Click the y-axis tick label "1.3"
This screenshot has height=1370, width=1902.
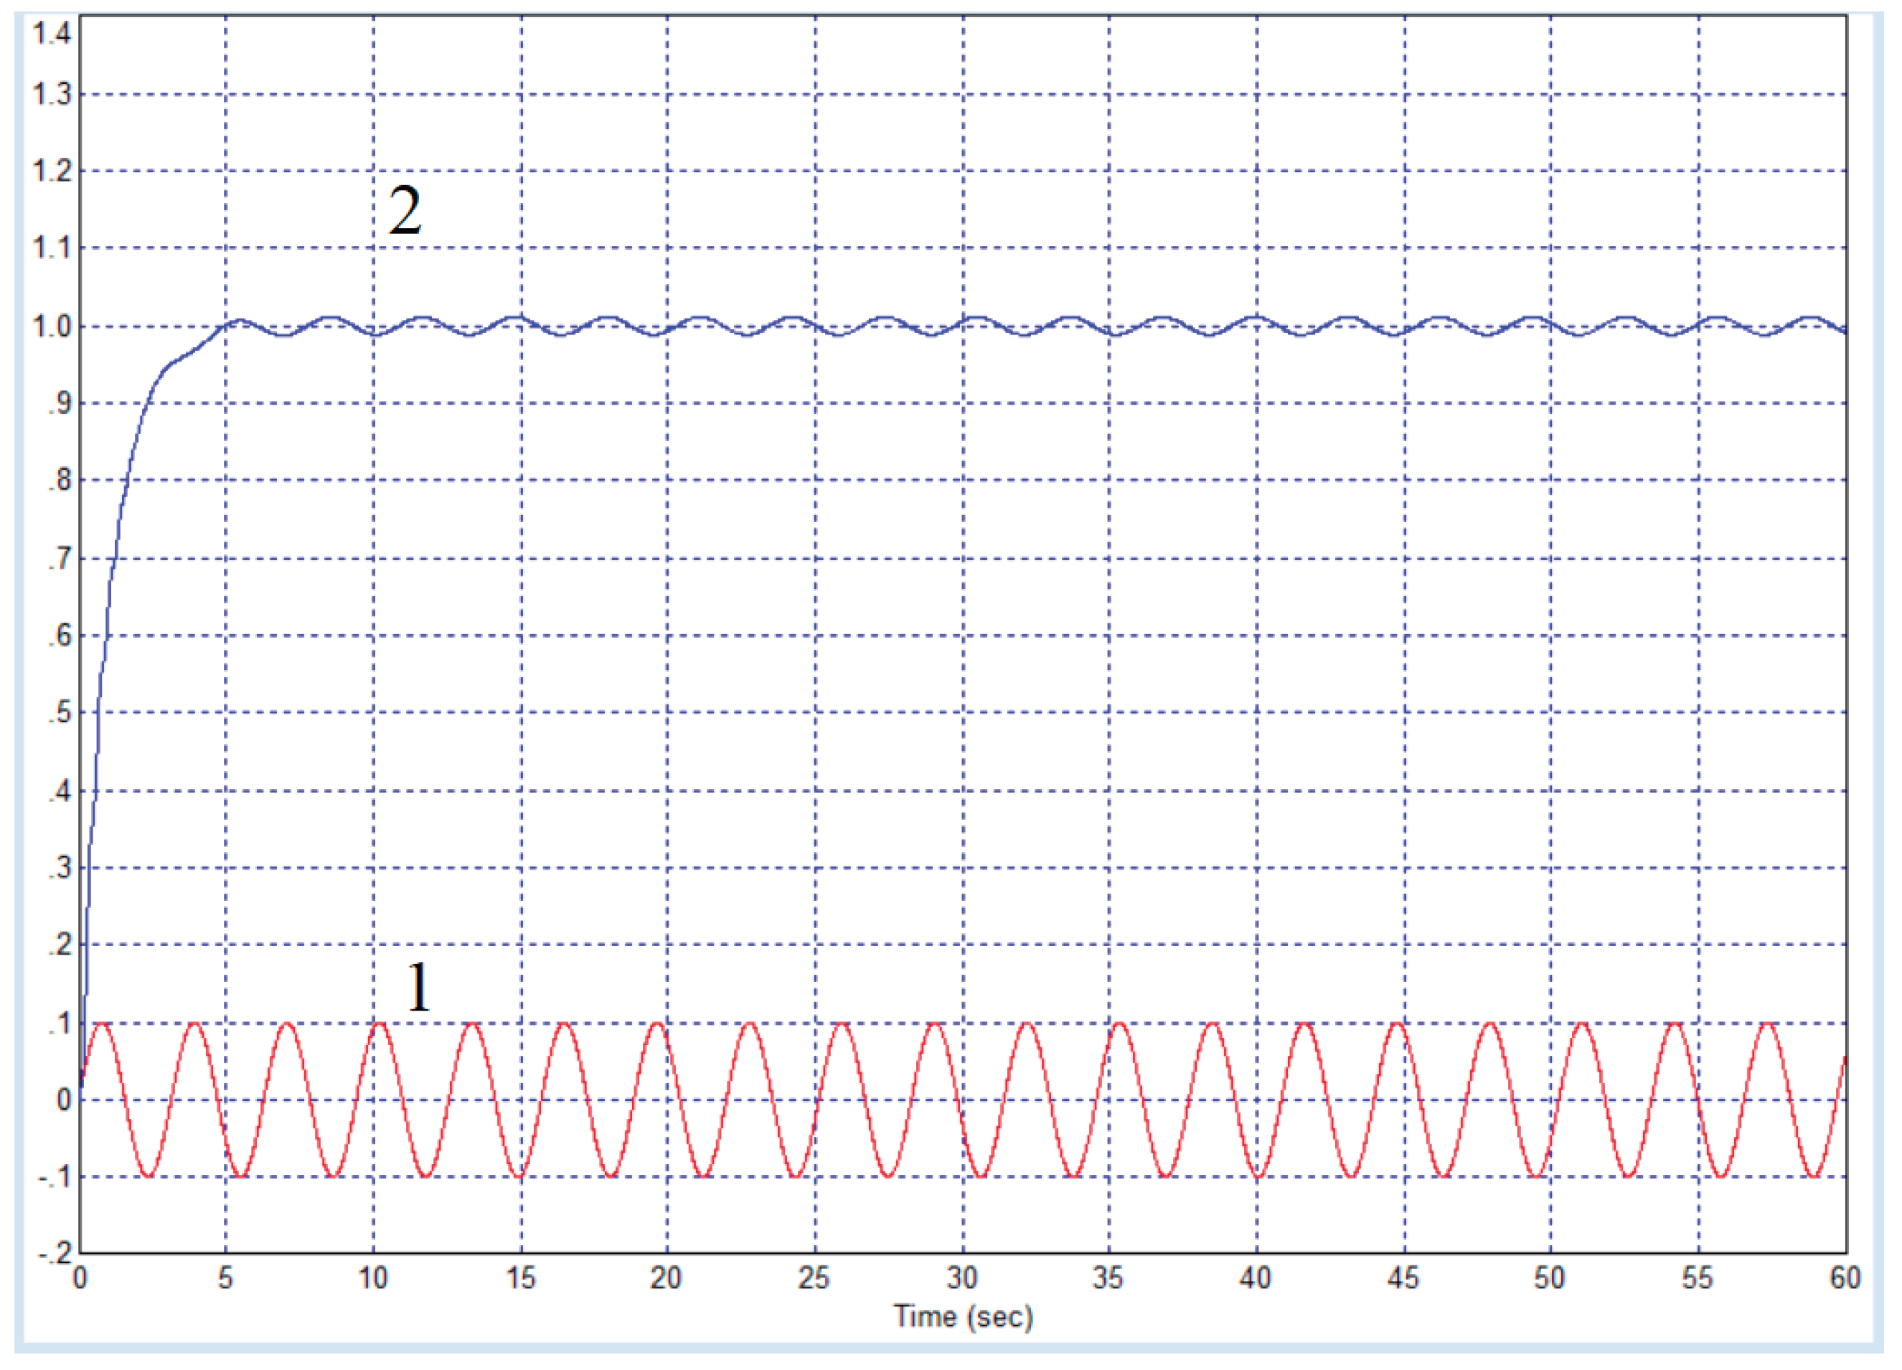pyautogui.click(x=52, y=95)
